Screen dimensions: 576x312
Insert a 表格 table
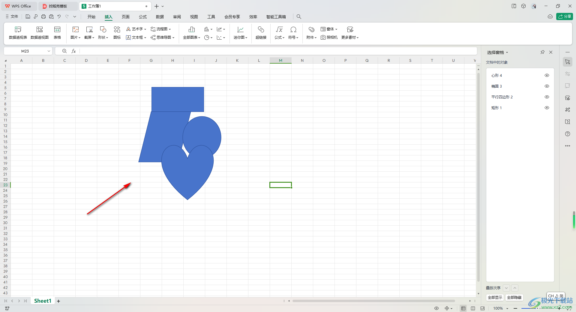point(57,33)
